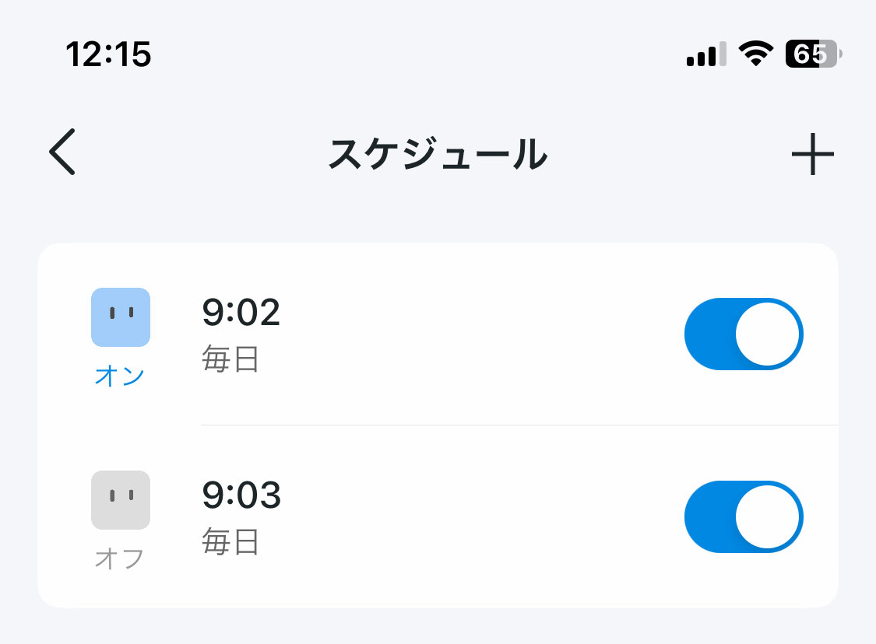Viewport: 876px width, 644px height.
Task: Tap the gray power plug icon labeled オフ
Action: coord(121,500)
